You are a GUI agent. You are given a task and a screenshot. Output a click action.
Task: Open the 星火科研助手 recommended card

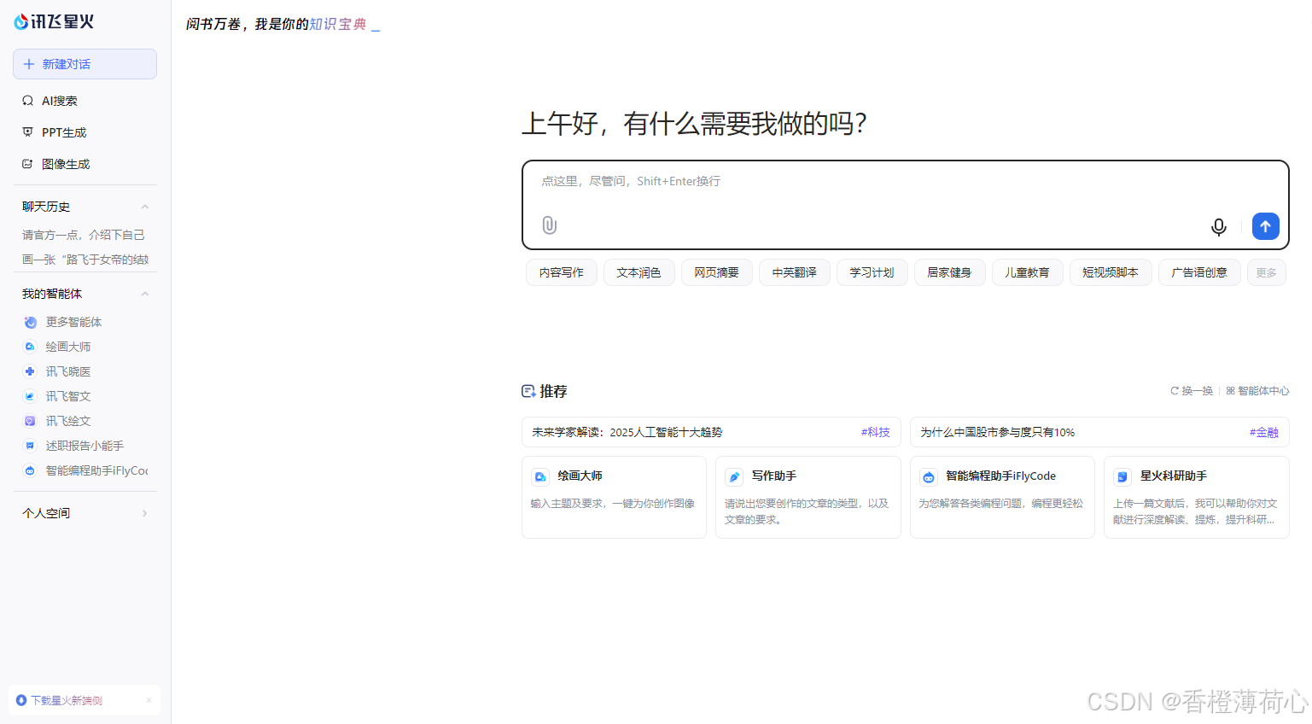pyautogui.click(x=1197, y=497)
